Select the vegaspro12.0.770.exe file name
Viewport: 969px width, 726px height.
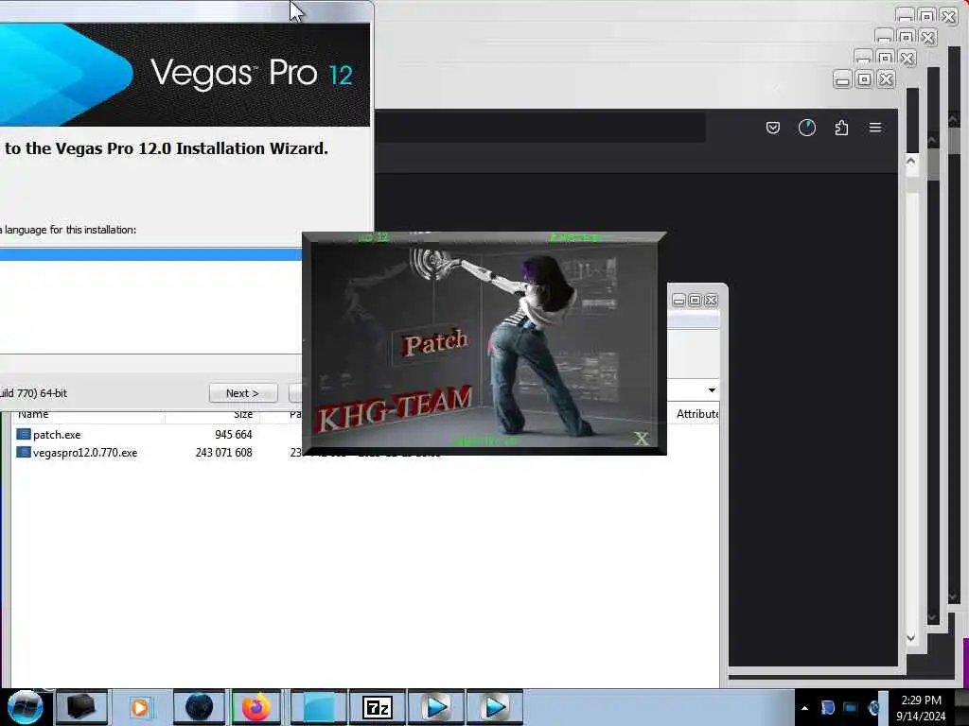85,453
